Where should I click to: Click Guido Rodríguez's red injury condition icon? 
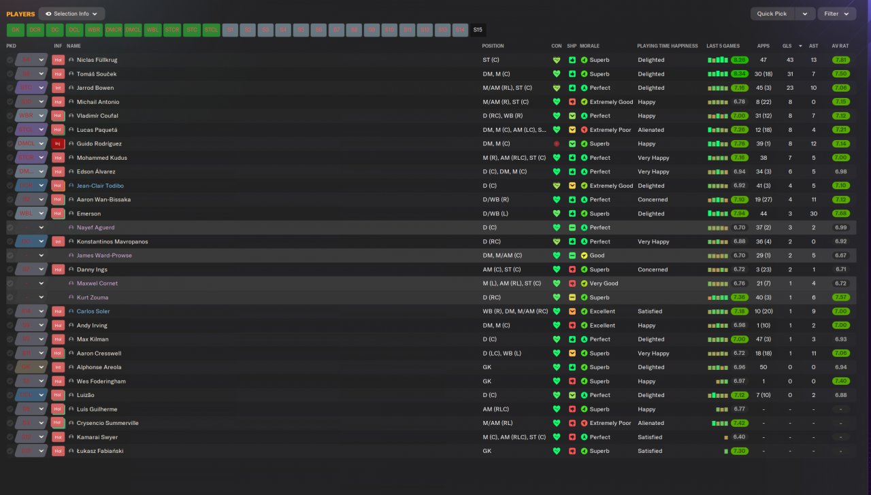tap(557, 143)
